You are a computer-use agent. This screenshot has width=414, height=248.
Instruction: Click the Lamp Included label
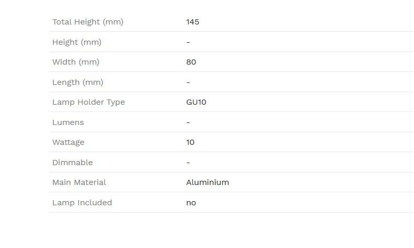coord(82,203)
